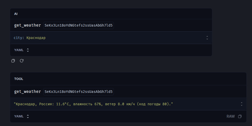Viewport: 252px width, 126px height.
Task: Expand the city argument row in the AI card
Action: coord(207,38)
